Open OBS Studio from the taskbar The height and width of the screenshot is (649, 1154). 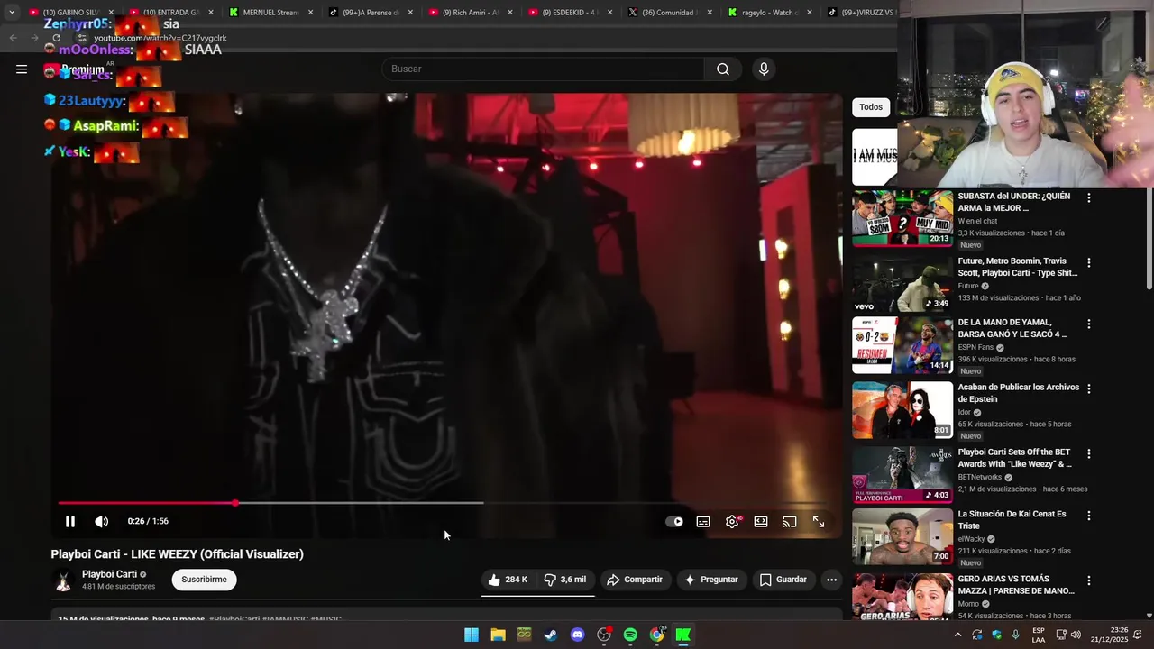coord(604,635)
